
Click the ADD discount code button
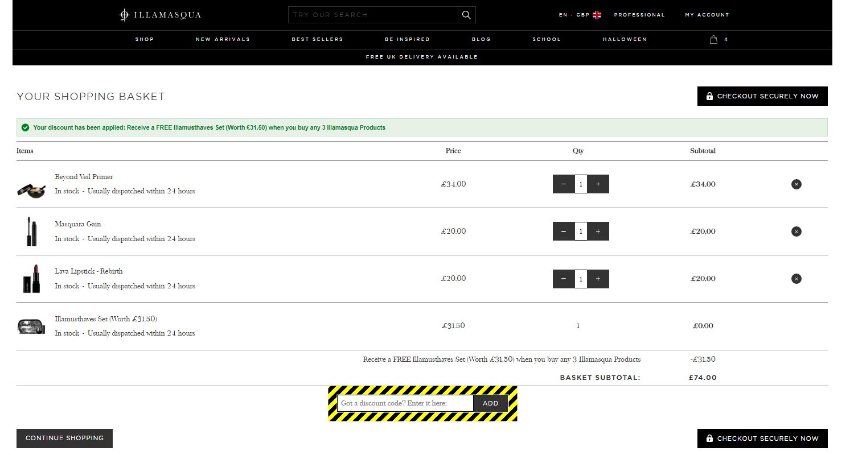490,403
